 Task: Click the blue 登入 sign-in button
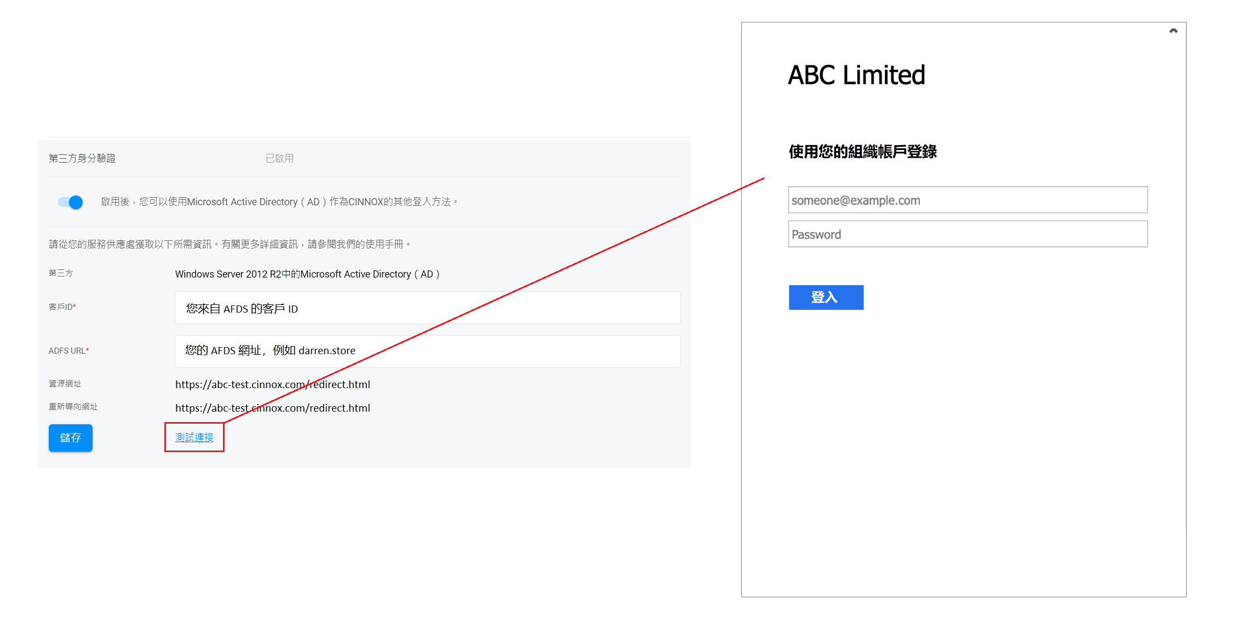coord(826,297)
